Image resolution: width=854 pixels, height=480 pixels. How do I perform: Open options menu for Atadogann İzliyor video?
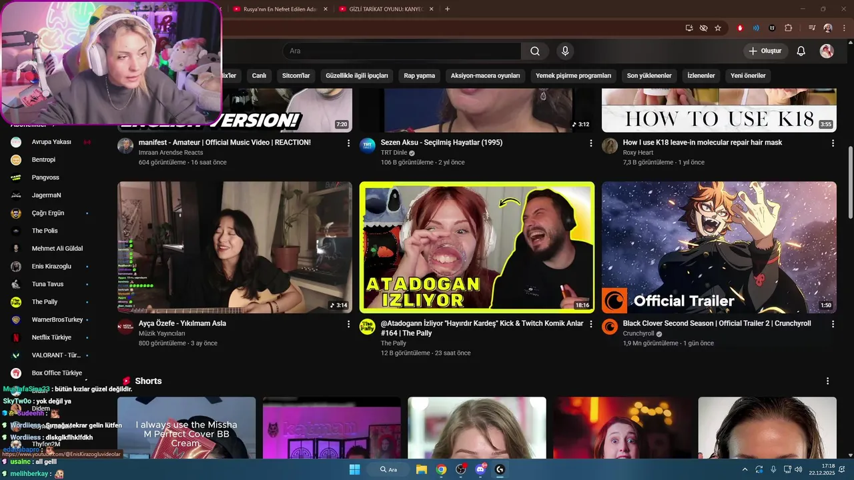pyautogui.click(x=590, y=323)
